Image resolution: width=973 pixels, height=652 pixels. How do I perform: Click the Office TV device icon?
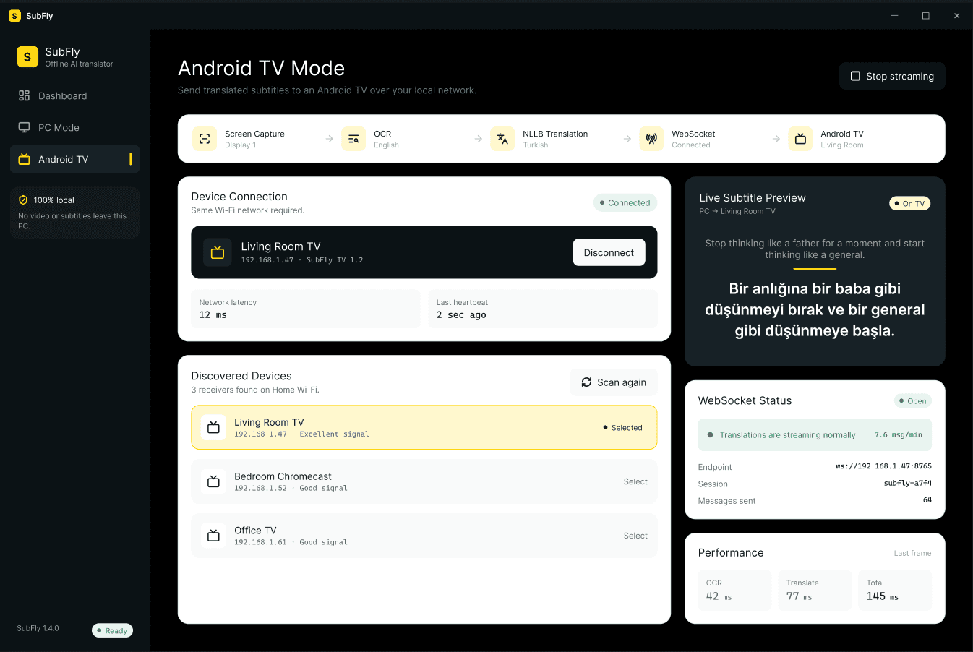tap(213, 536)
